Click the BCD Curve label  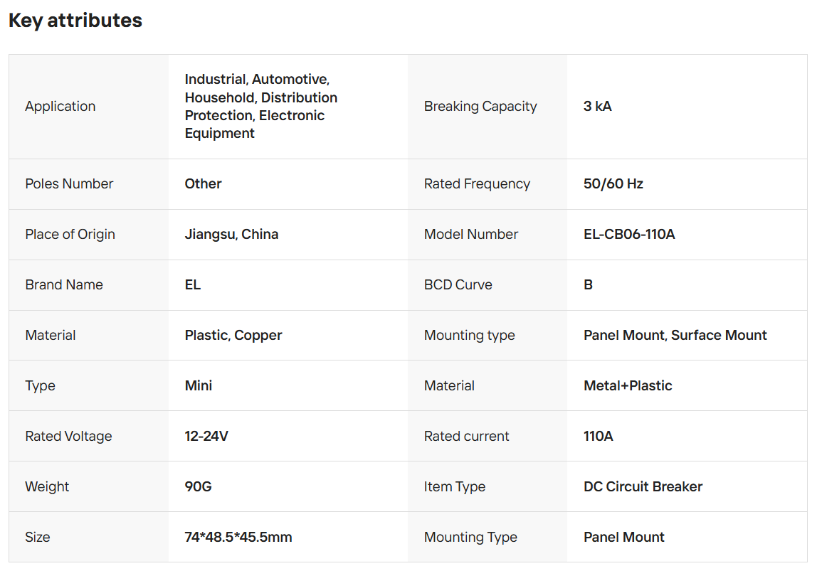point(458,285)
